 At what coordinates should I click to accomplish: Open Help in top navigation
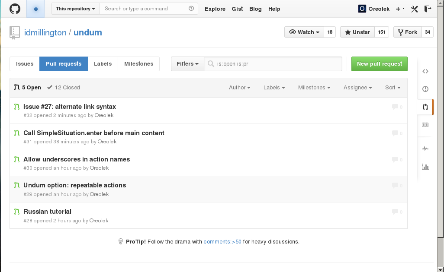274,9
